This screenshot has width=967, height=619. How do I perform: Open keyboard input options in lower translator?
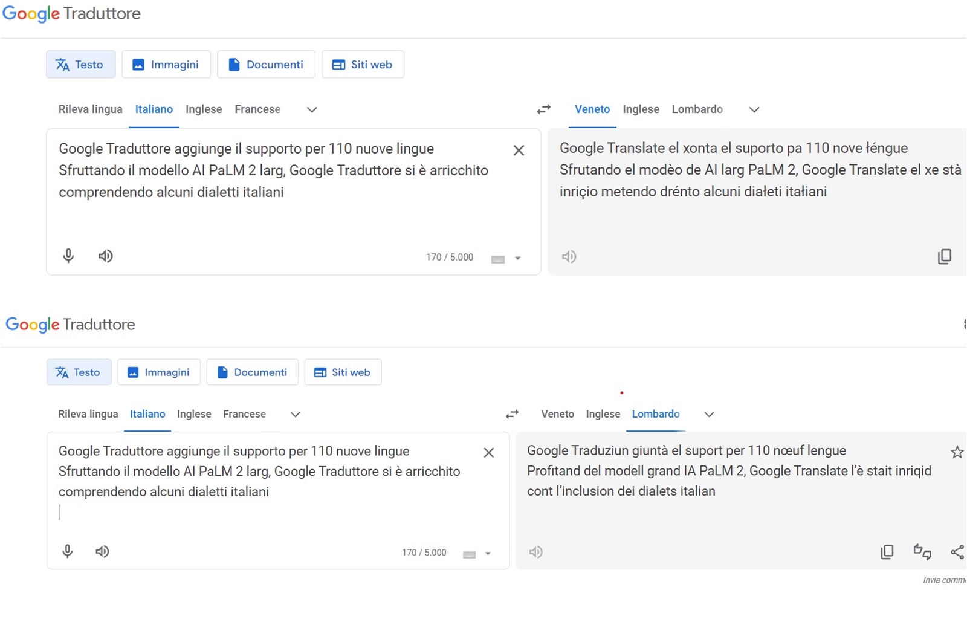(487, 553)
